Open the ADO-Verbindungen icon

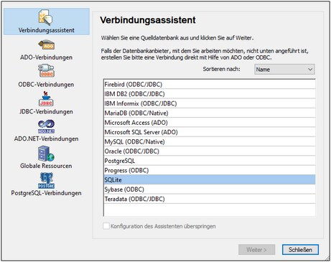[47, 45]
